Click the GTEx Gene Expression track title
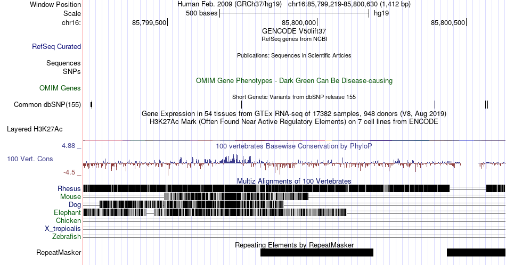This screenshot has width=506, height=265. click(294, 113)
